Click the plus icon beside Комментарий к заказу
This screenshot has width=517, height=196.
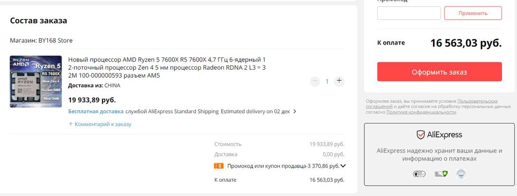pyautogui.click(x=71, y=124)
